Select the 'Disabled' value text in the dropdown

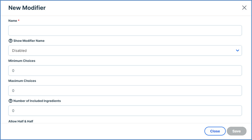(19, 51)
